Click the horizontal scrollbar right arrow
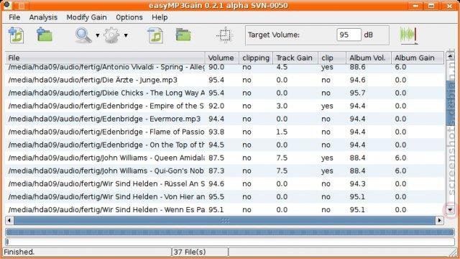 (439, 220)
